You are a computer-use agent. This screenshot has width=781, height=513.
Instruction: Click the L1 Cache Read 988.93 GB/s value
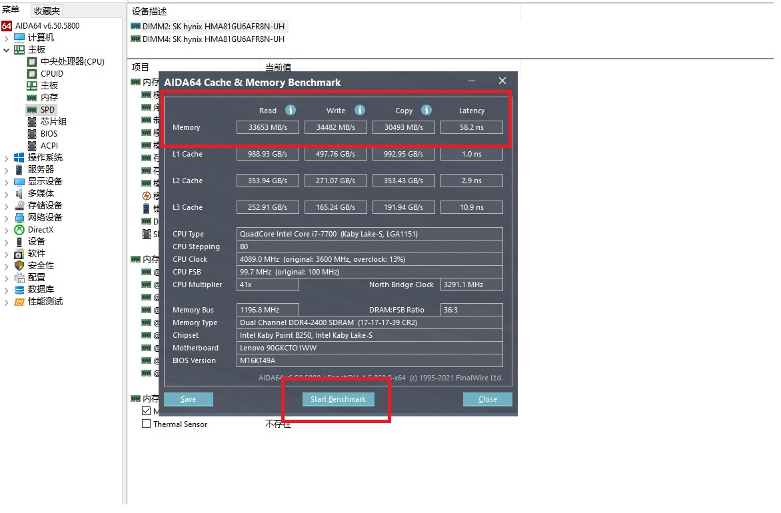coord(268,154)
